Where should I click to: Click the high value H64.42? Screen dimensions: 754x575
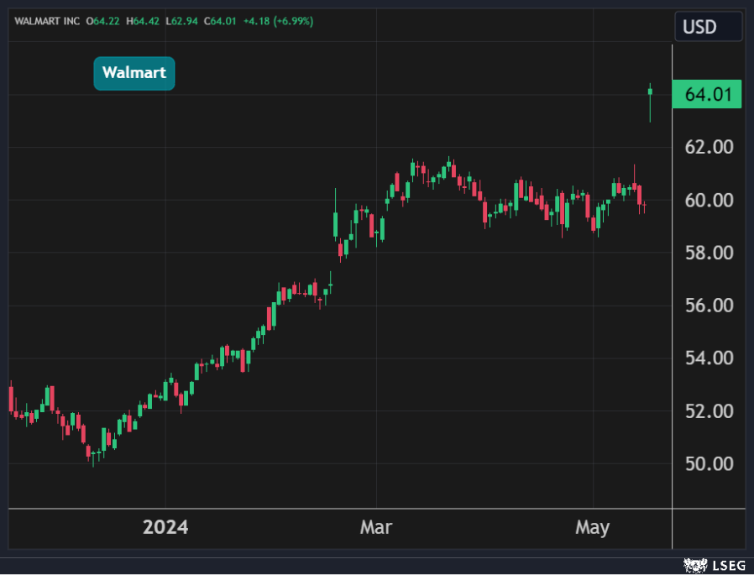point(142,21)
